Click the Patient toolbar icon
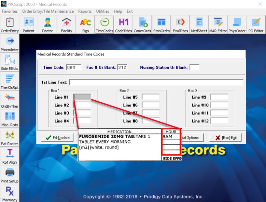 (x=29, y=25)
